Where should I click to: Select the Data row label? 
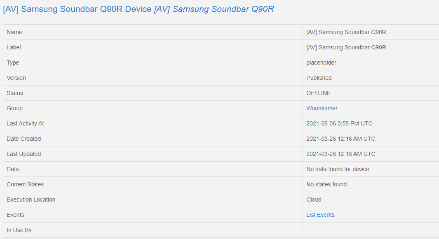click(13, 169)
